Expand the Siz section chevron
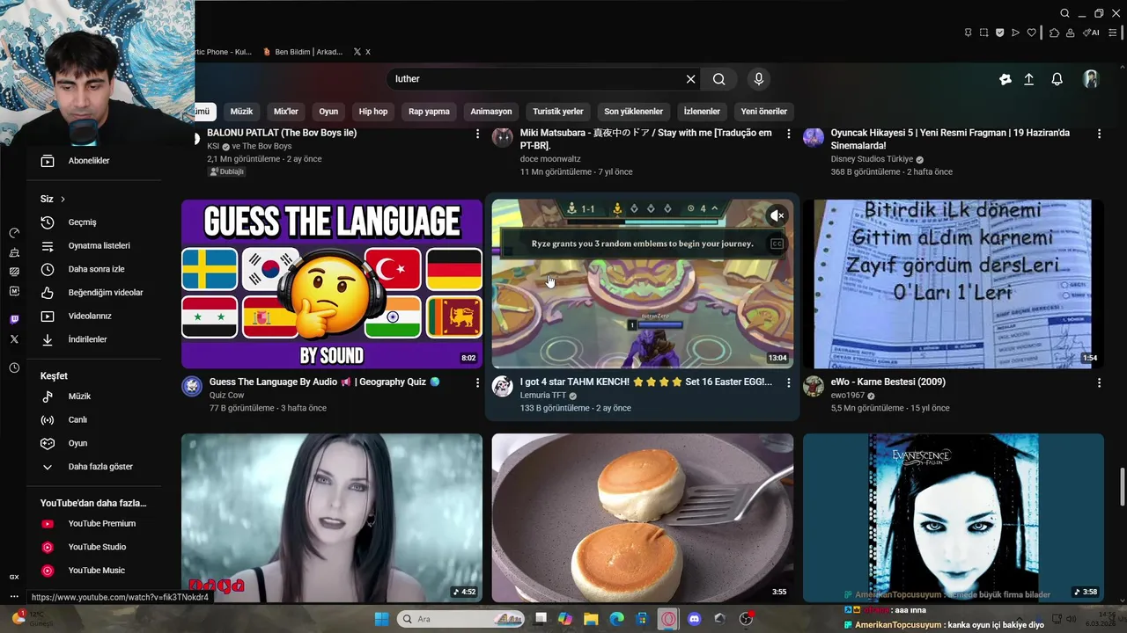The height and width of the screenshot is (633, 1127). click(x=63, y=200)
